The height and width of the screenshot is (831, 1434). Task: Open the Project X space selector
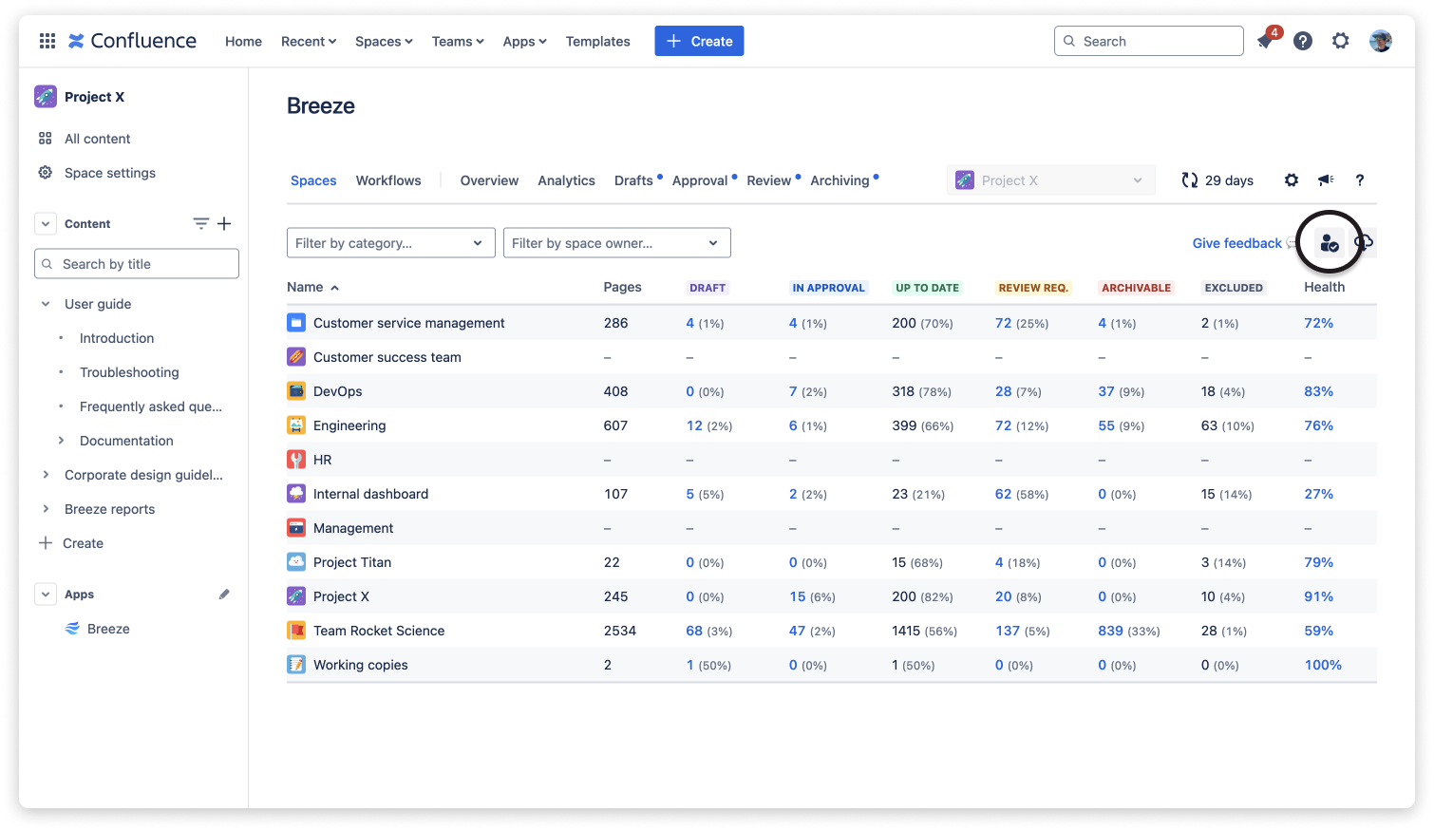(x=1051, y=180)
